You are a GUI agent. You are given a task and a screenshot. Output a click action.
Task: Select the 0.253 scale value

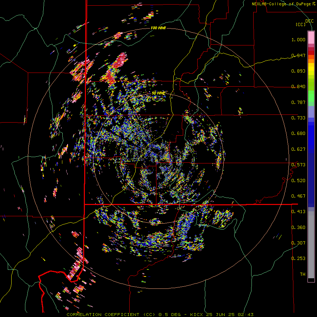click(x=298, y=259)
